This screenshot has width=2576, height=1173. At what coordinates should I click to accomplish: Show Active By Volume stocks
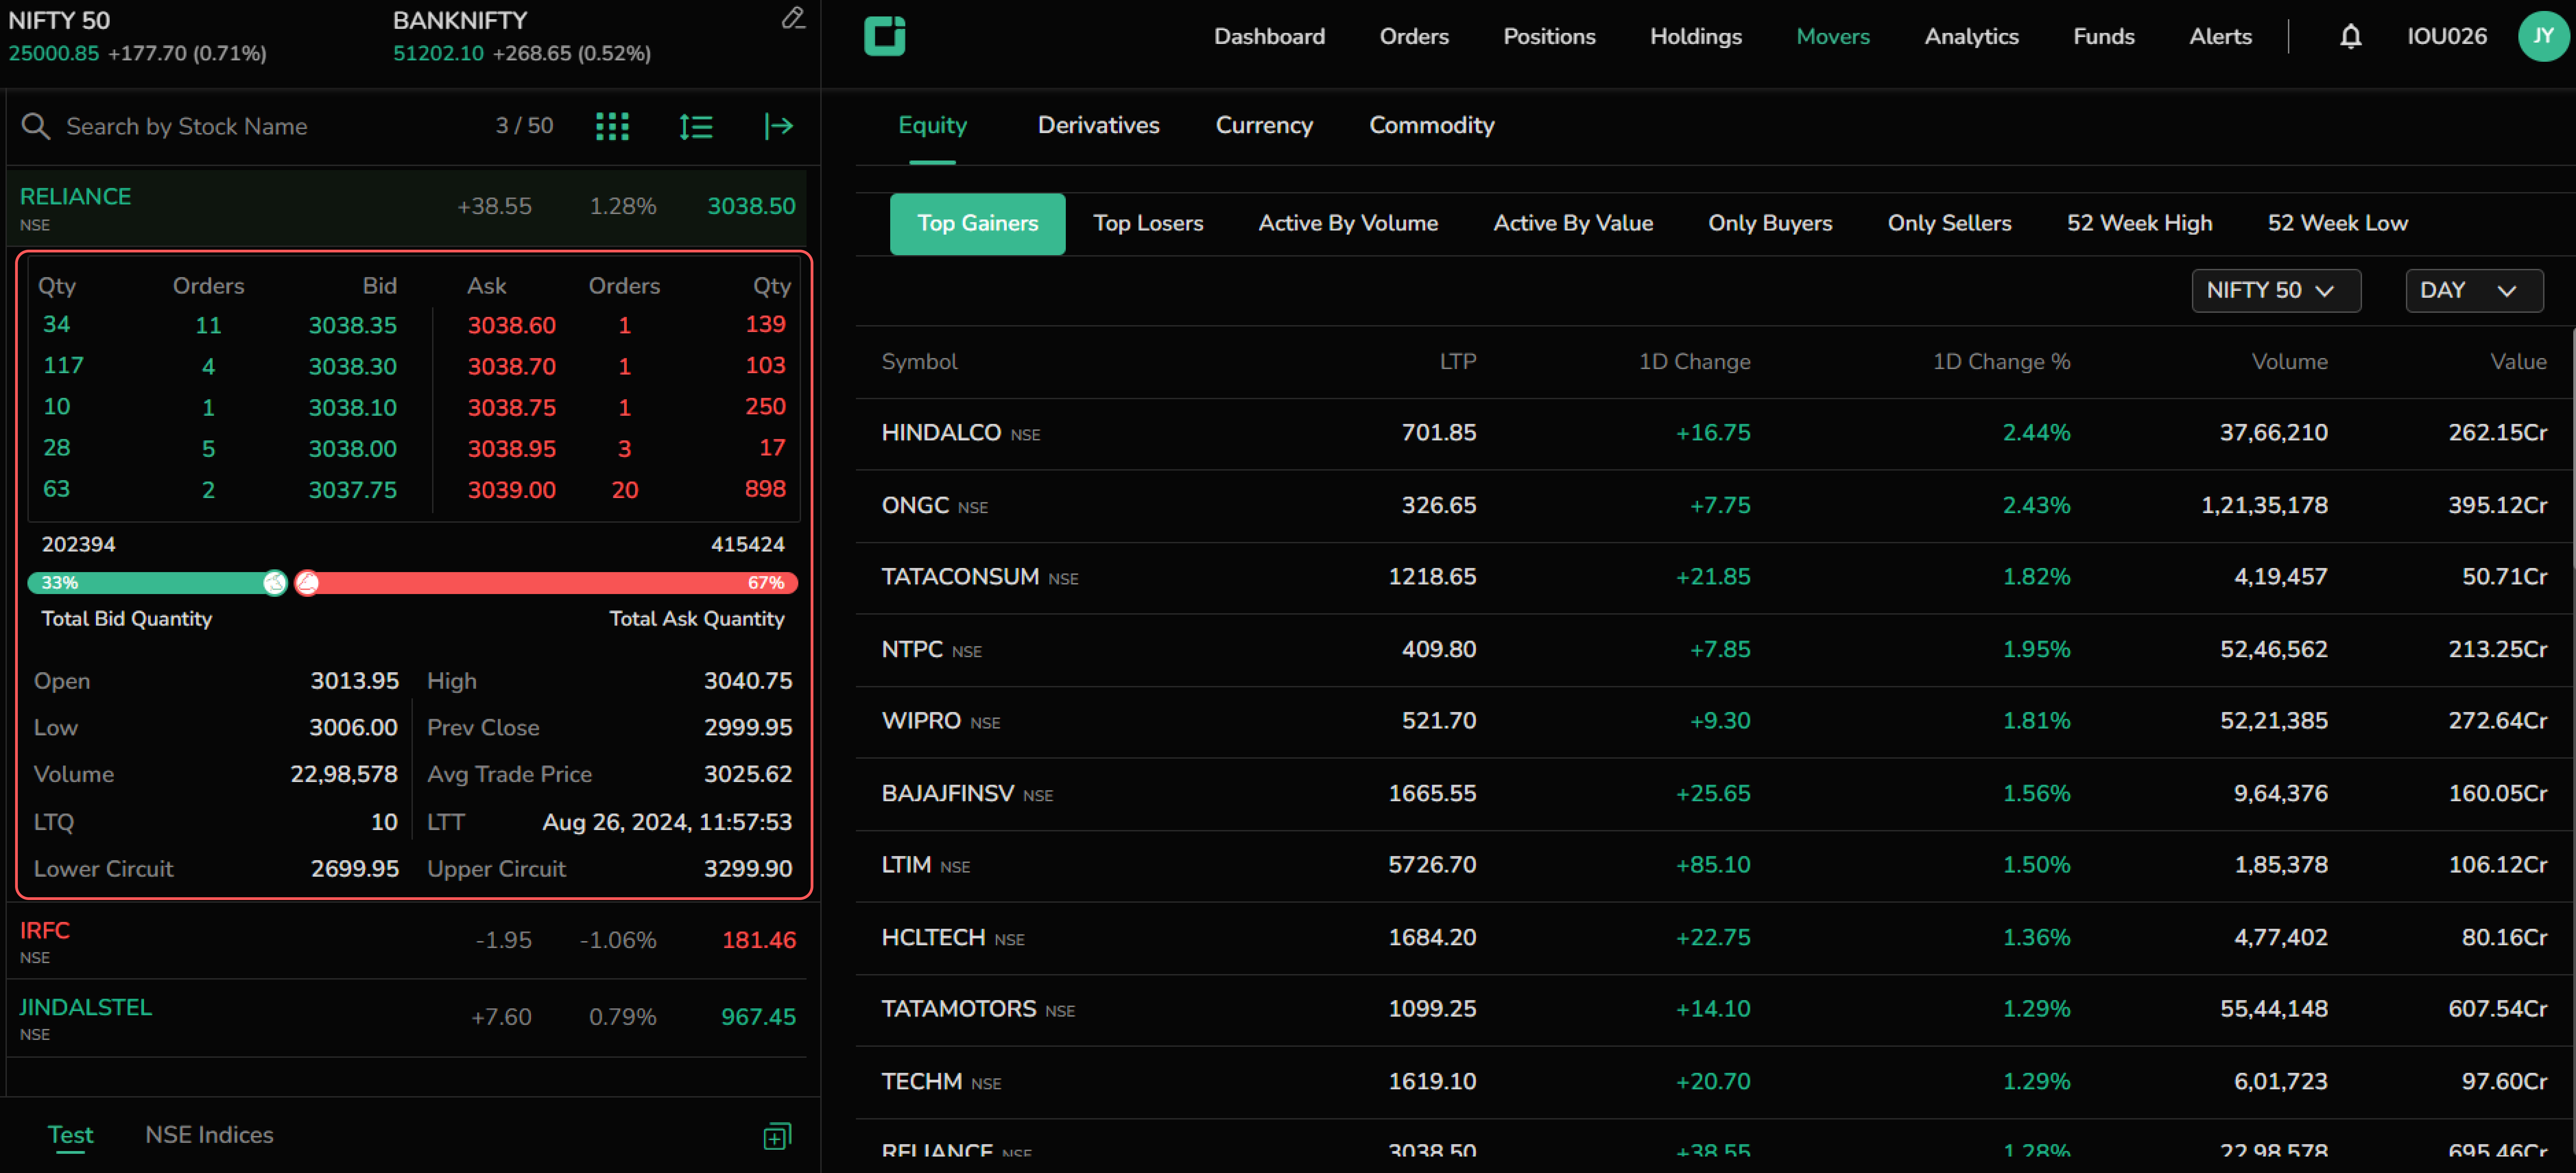coord(1348,224)
